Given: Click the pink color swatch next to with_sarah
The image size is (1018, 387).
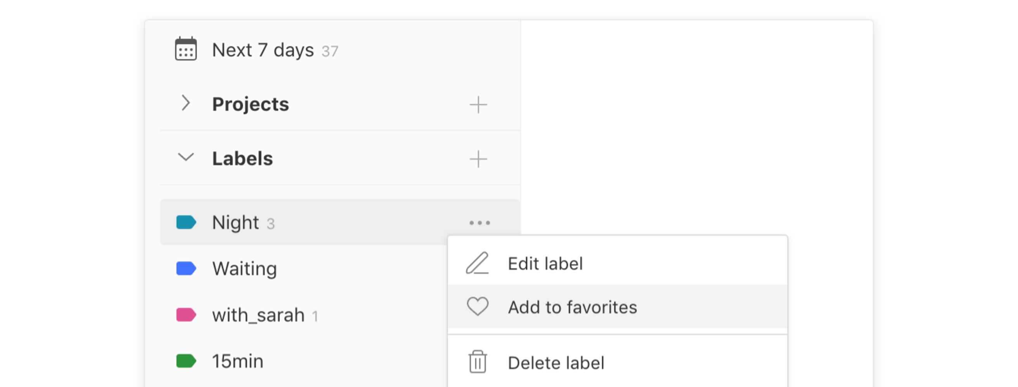Looking at the screenshot, I should click(x=186, y=315).
